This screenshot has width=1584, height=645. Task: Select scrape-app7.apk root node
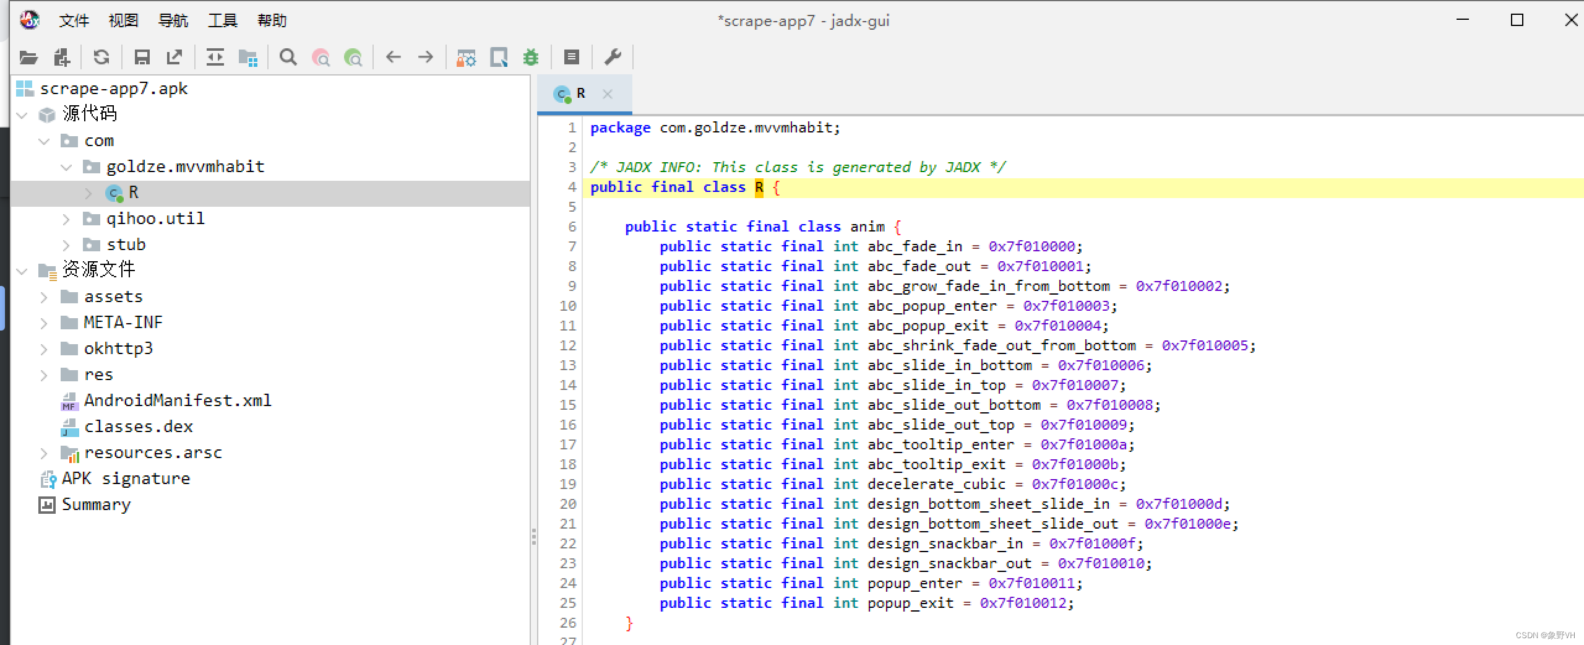click(114, 89)
